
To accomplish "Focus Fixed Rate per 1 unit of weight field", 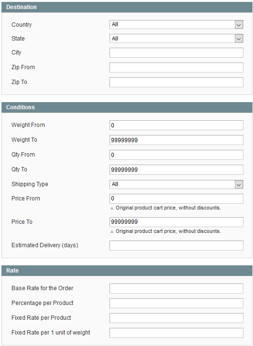I will click(x=176, y=333).
